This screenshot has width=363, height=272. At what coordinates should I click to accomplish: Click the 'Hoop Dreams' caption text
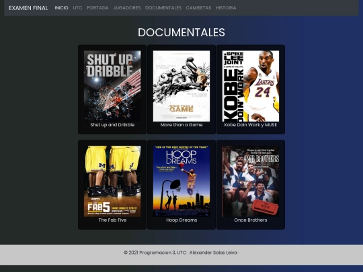pos(182,220)
